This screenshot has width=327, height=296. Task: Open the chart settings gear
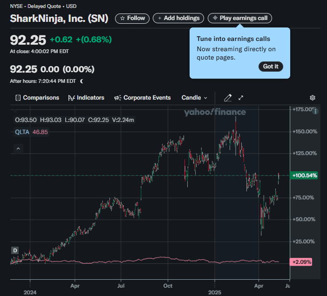pos(313,98)
